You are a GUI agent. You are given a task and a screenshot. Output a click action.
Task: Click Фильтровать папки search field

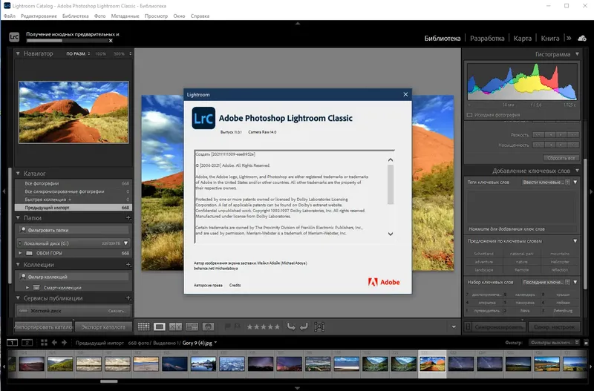(x=74, y=230)
